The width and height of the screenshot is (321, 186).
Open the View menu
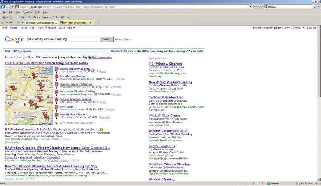tap(18, 12)
